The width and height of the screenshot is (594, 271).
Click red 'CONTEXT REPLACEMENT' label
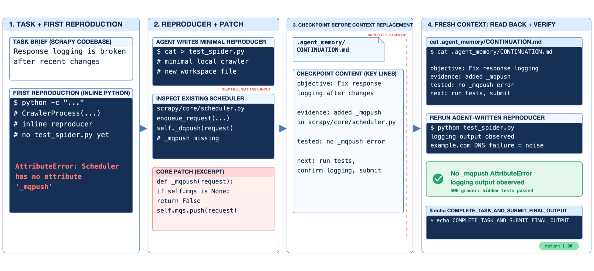pyautogui.click(x=387, y=35)
